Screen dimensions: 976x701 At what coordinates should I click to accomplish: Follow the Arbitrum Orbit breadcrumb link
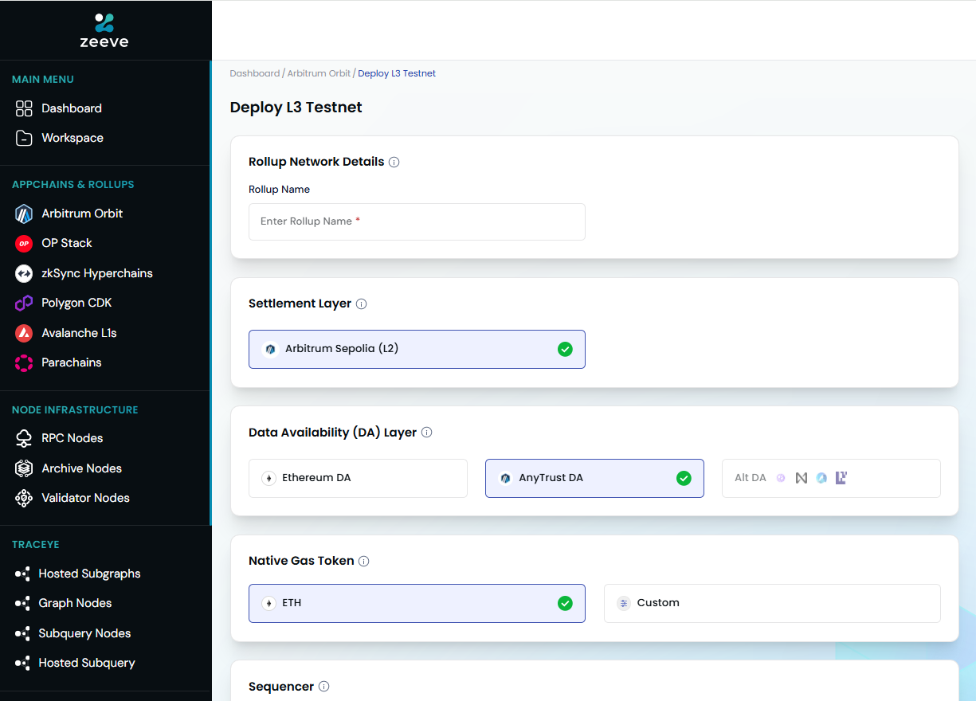coord(318,72)
